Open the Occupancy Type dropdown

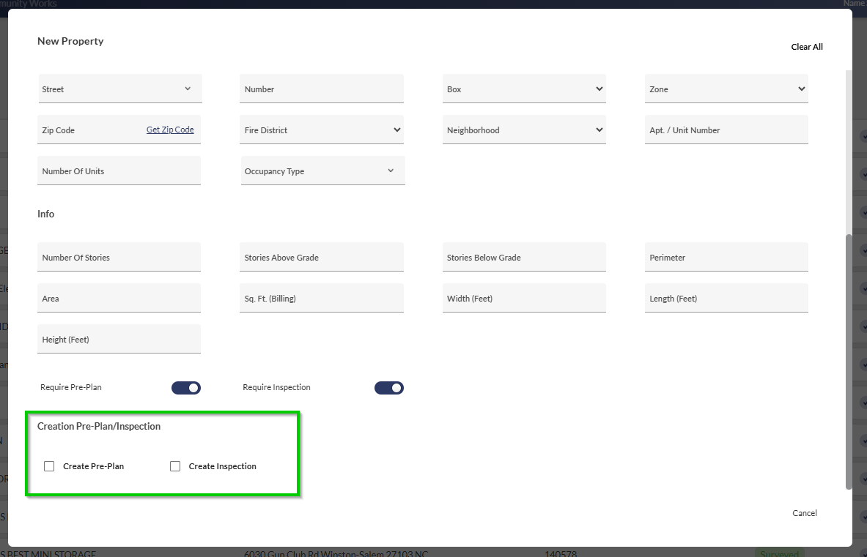pyautogui.click(x=322, y=171)
